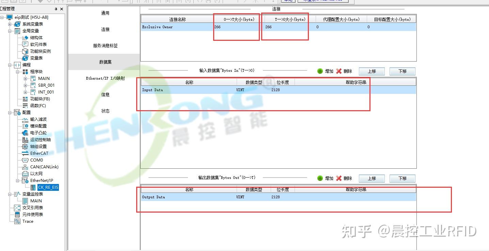This screenshot has height=251, width=489.
Task: Click the 模块配置 gear icon
Action: point(25,126)
